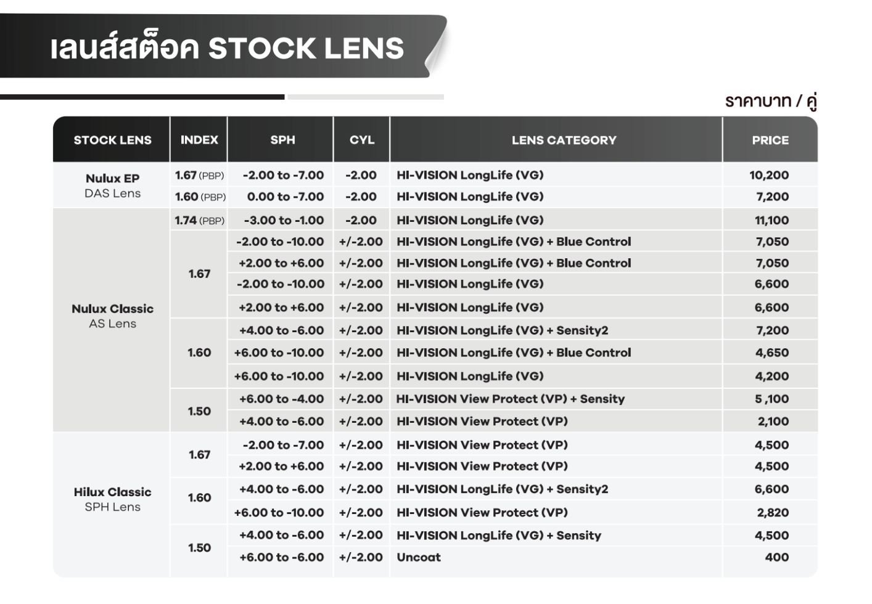Click the 1.74 (PBP) index cell
The image size is (872, 604).
[x=199, y=221]
